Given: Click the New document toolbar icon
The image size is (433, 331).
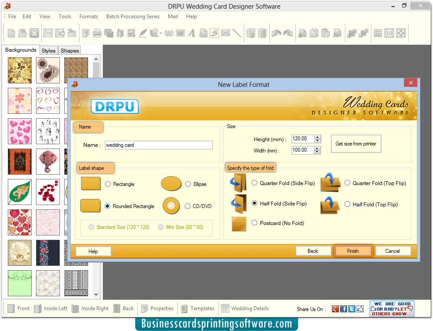Looking at the screenshot, I should tap(11, 33).
